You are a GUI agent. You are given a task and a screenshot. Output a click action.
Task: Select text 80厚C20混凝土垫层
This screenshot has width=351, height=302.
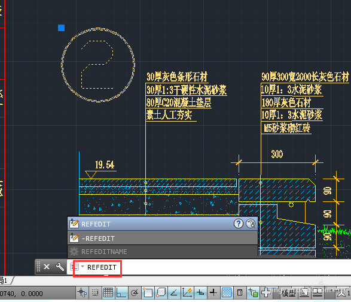(x=179, y=102)
